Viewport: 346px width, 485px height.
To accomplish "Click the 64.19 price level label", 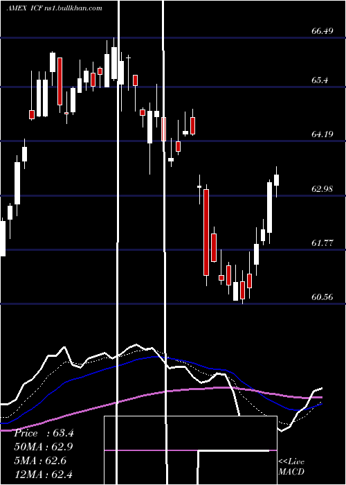I will pos(322,134).
